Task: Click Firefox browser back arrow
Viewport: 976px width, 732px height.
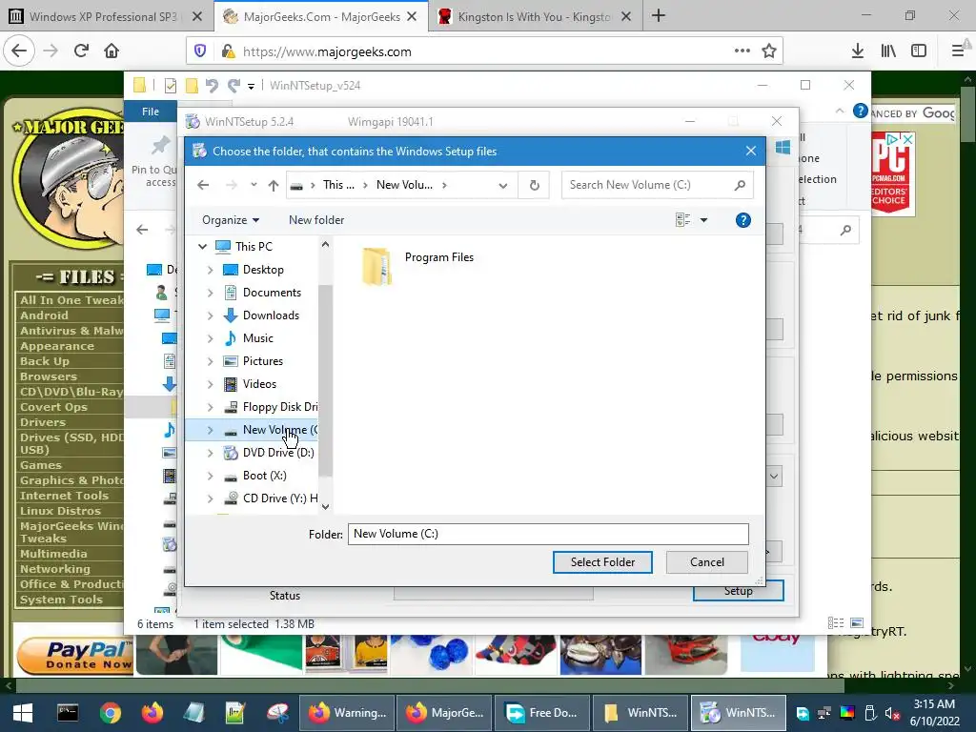Action: [19, 51]
